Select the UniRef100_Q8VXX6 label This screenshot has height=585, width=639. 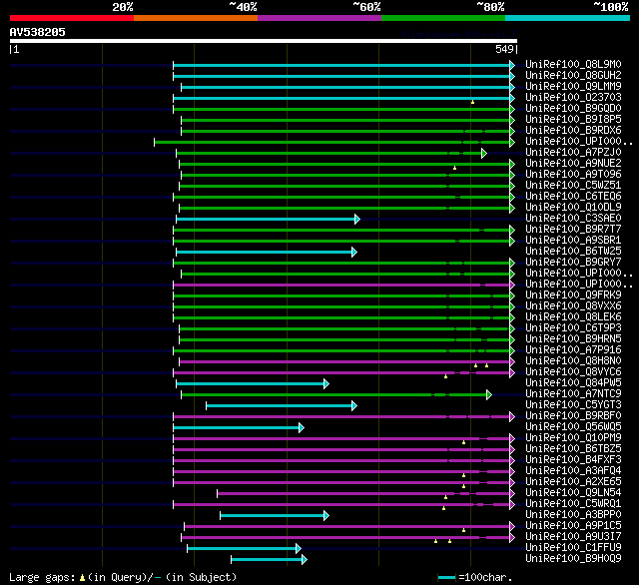coord(573,306)
